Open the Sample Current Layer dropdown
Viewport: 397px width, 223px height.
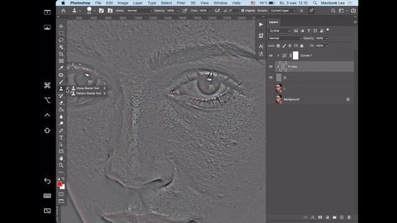point(283,11)
